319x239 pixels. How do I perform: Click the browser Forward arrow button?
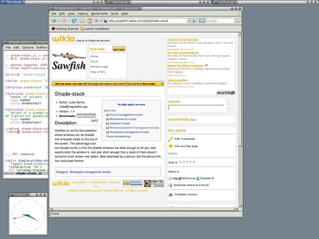[x=64, y=21]
